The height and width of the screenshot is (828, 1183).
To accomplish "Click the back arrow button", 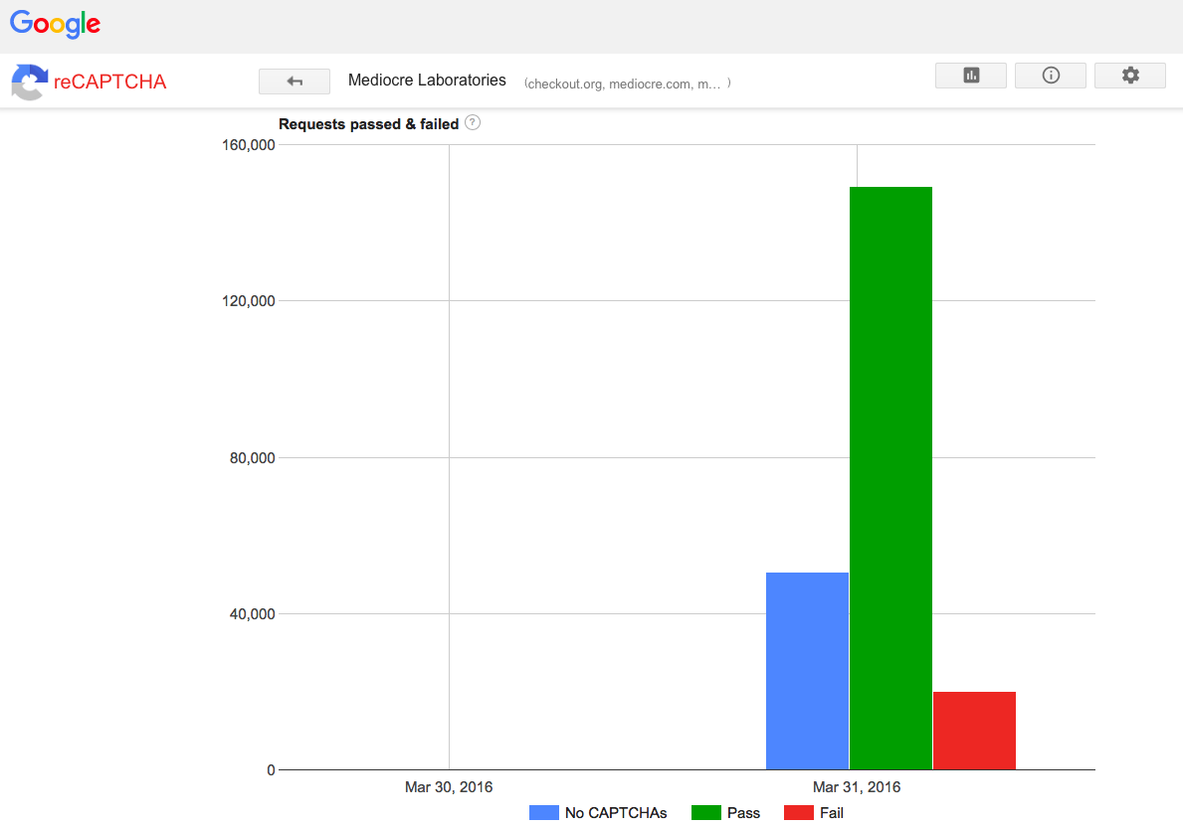I will click(294, 82).
